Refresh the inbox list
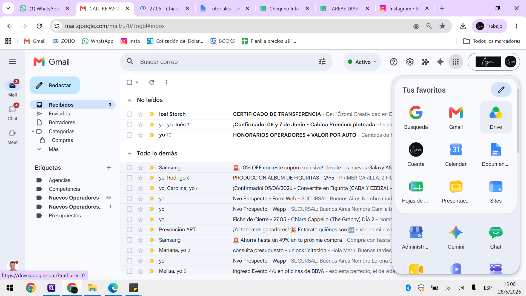Viewport: 526px width, 296px height. point(151,82)
